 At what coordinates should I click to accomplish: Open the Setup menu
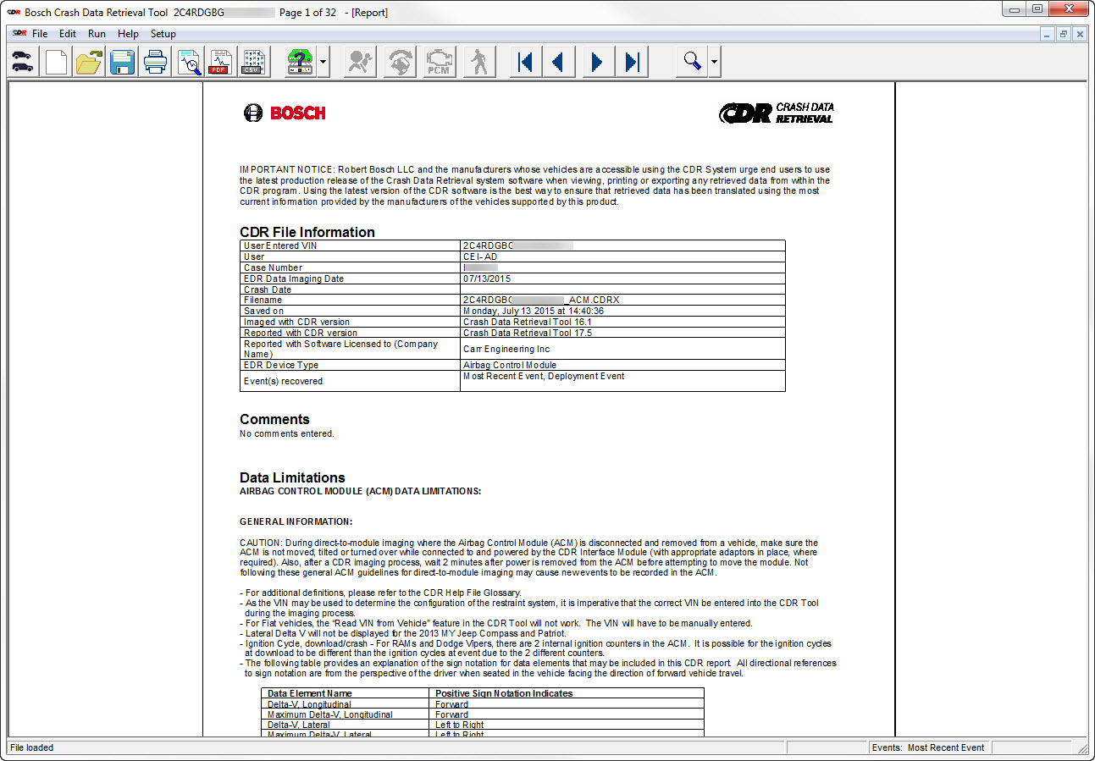pos(163,34)
